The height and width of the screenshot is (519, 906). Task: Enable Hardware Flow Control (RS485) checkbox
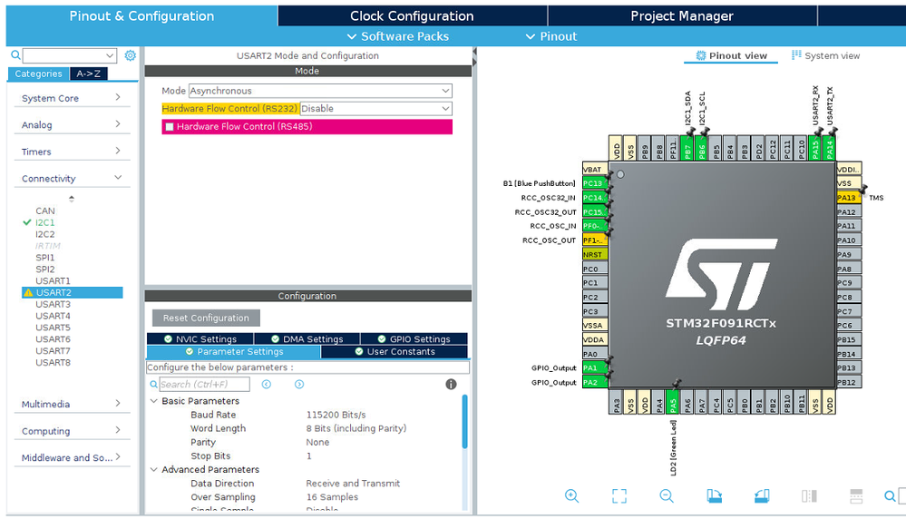170,126
